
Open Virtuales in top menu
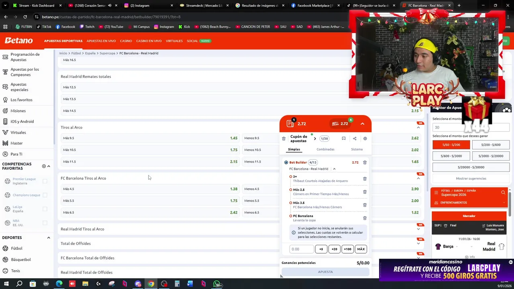click(x=174, y=41)
